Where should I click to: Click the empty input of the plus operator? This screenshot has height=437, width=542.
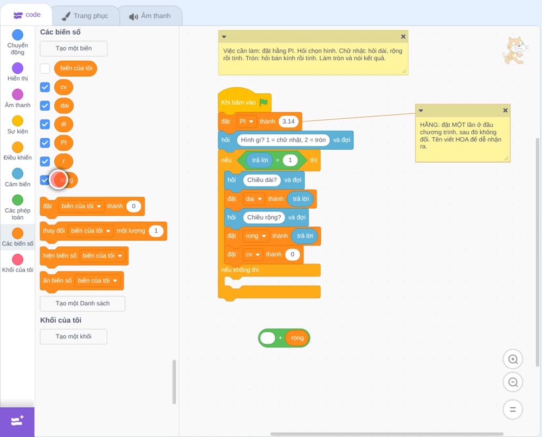[x=268, y=338]
